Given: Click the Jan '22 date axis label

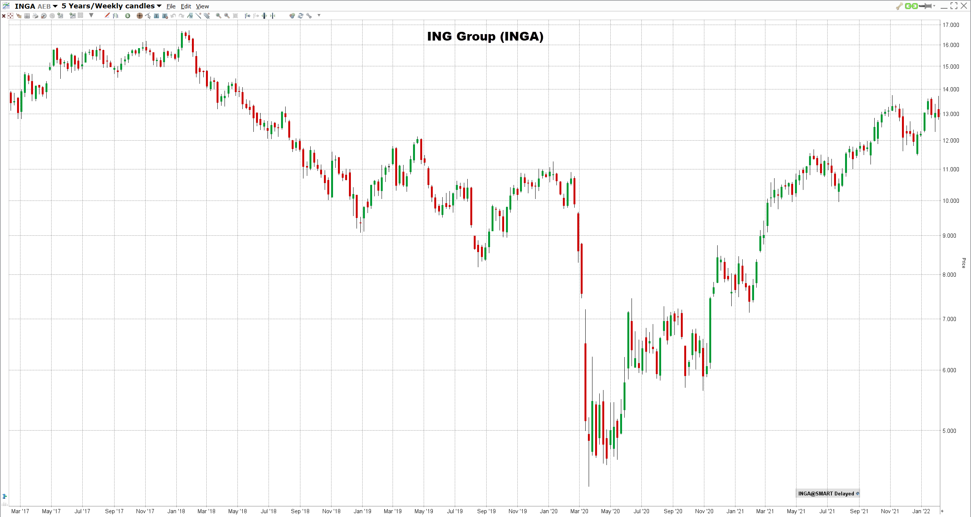Looking at the screenshot, I should [x=921, y=511].
